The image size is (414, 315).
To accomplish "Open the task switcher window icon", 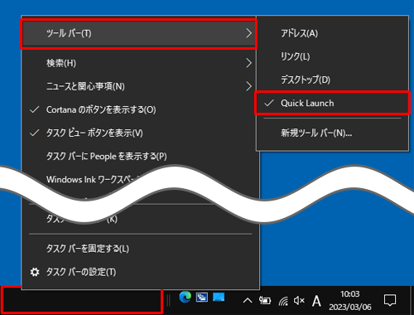I will point(202,298).
